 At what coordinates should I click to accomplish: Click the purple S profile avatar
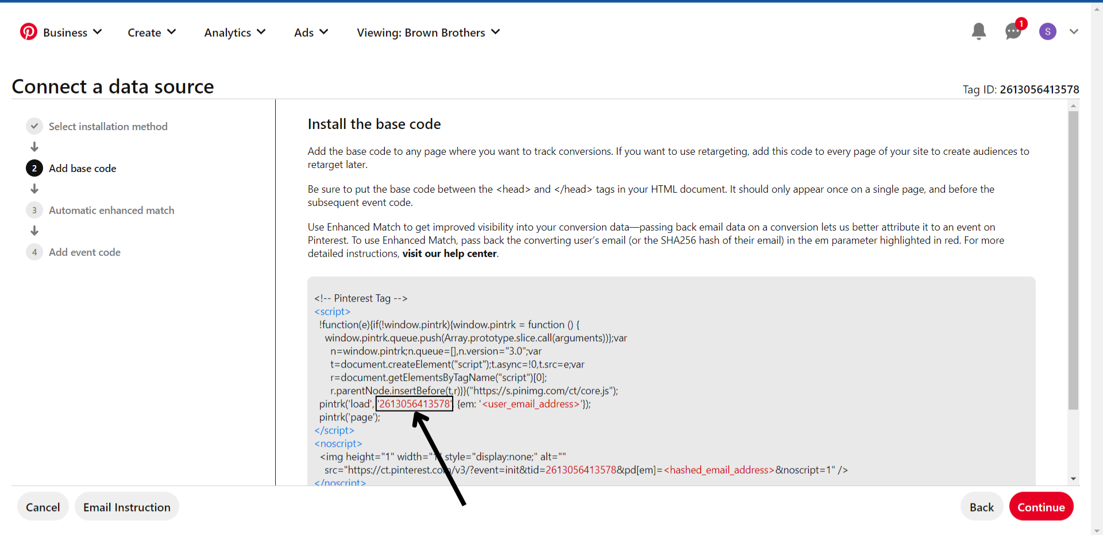click(1048, 32)
